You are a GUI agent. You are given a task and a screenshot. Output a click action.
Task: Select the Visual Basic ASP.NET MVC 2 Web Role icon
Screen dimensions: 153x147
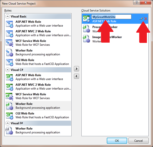point(9,33)
